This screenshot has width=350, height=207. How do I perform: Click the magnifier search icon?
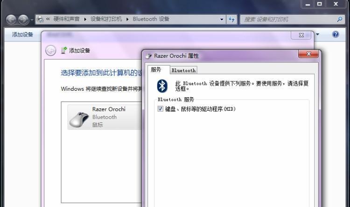340,20
